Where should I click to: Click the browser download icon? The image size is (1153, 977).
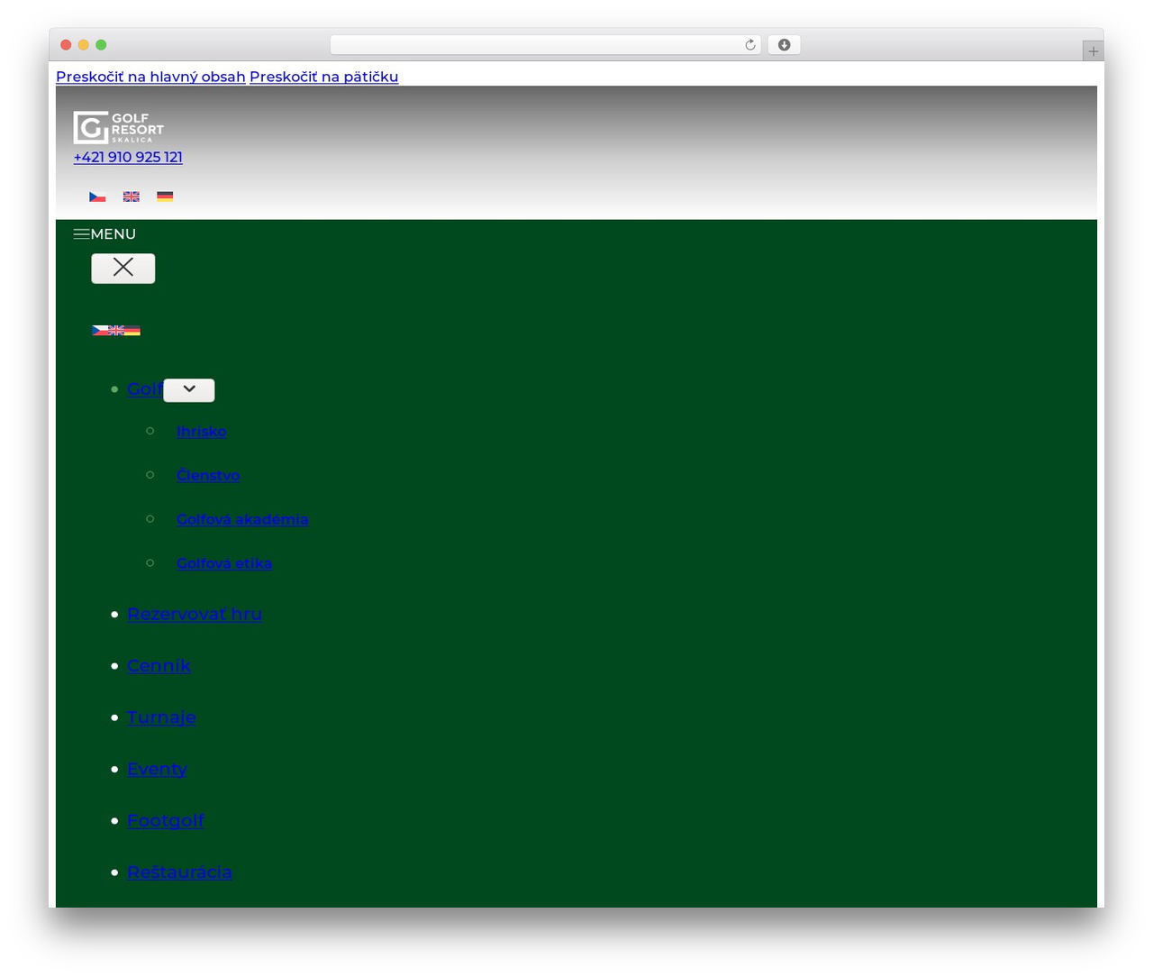click(x=785, y=45)
